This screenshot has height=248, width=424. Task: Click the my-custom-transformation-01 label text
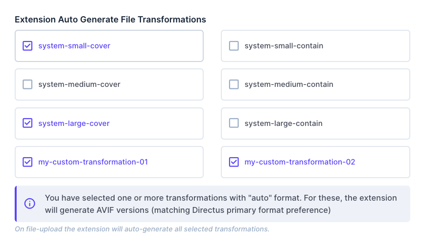[x=93, y=162]
